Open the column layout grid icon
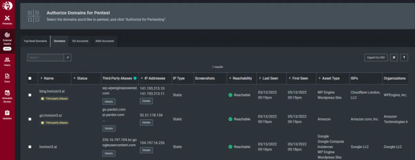 [x=394, y=57]
